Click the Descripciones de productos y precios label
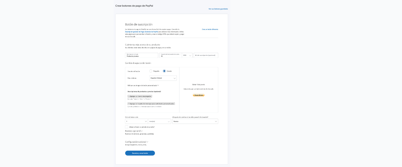The width and height of the screenshot is (402, 167). (144, 91)
